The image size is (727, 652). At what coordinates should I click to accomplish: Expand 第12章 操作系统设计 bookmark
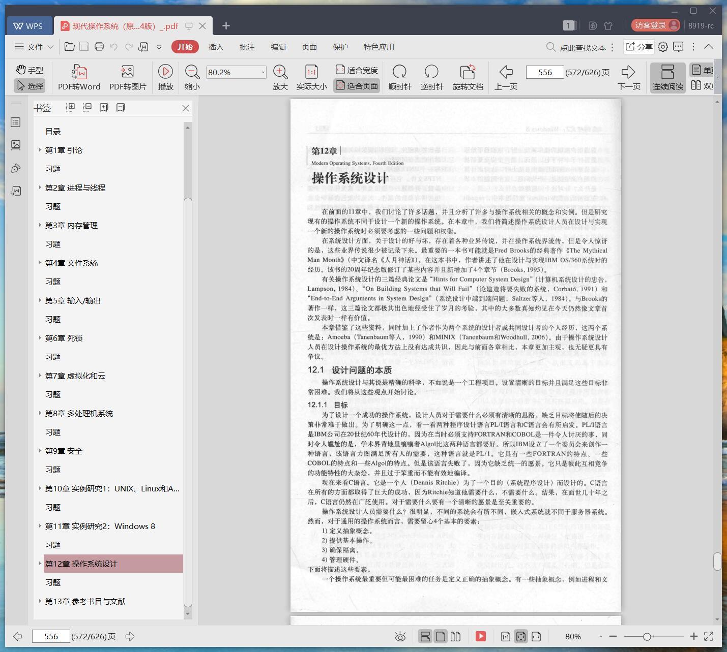[40, 564]
